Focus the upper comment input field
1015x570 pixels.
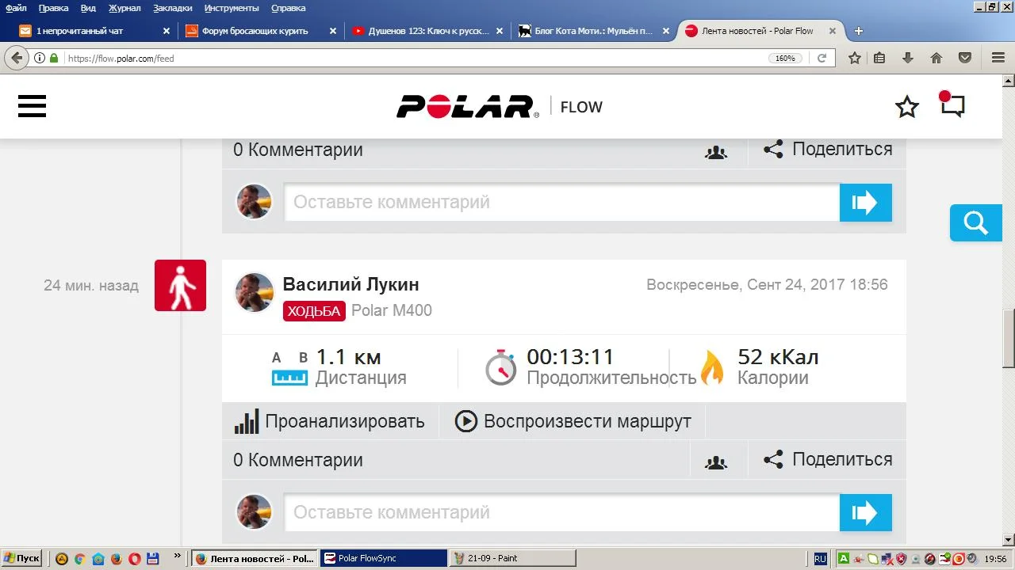coord(562,203)
